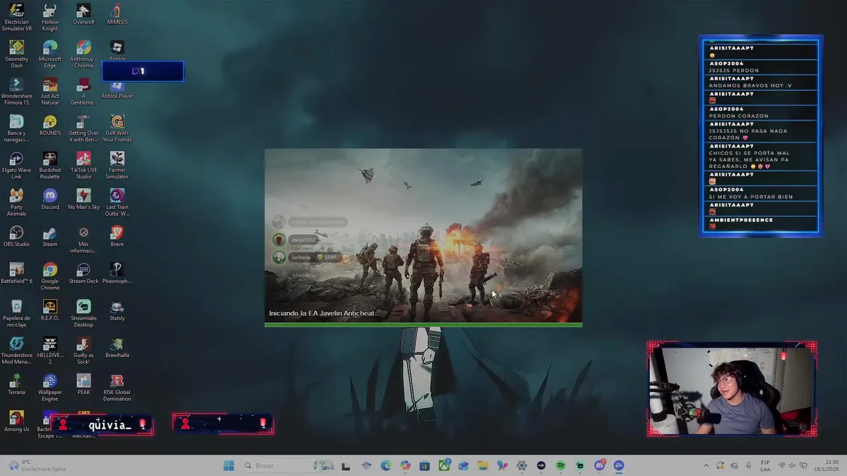Open the weather widget showing 0°C
This screenshot has height=476, width=847.
point(37,465)
